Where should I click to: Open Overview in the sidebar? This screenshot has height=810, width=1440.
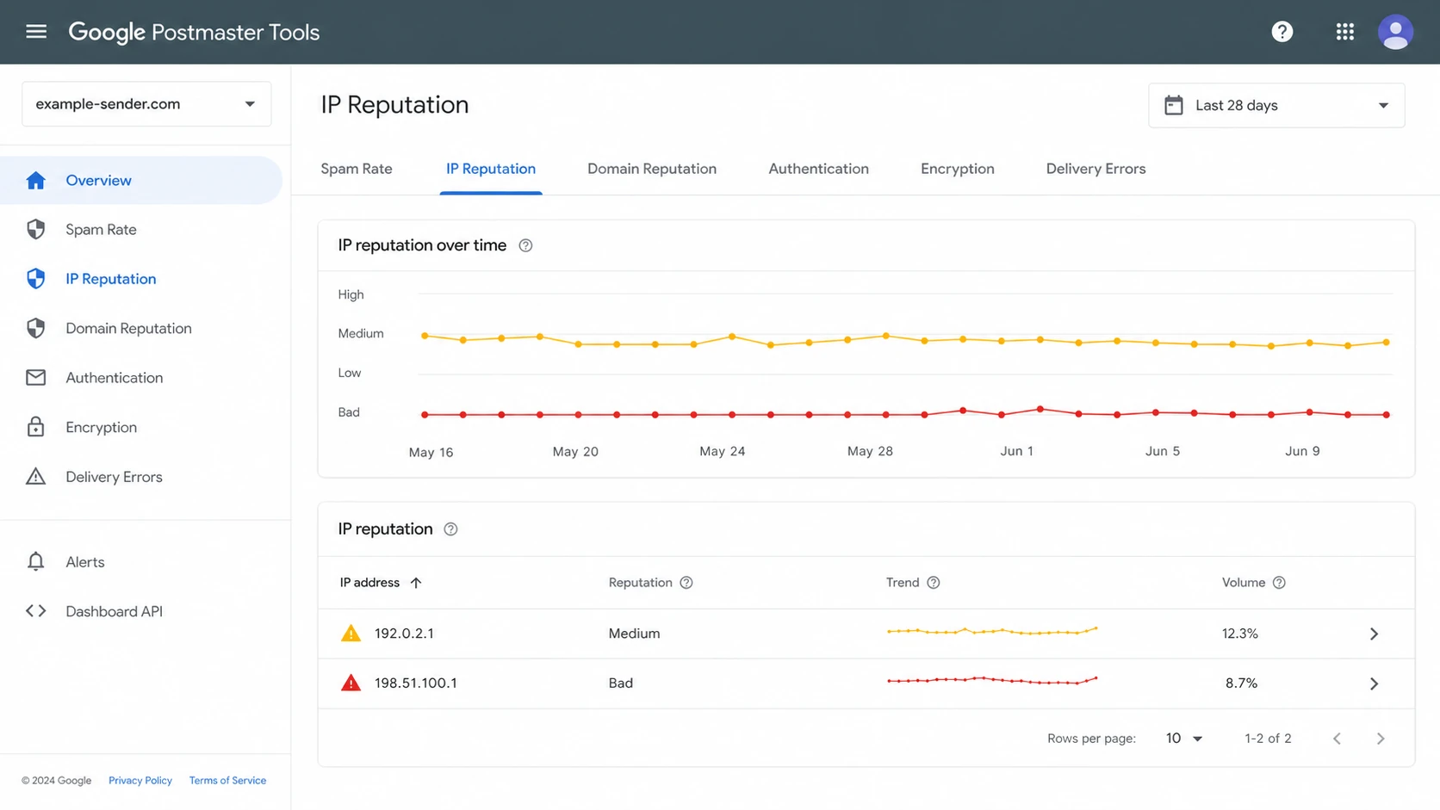[141, 180]
